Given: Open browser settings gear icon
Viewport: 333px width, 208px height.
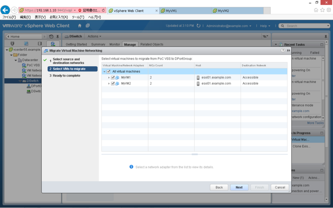Looking at the screenshot, I should click(x=329, y=10).
